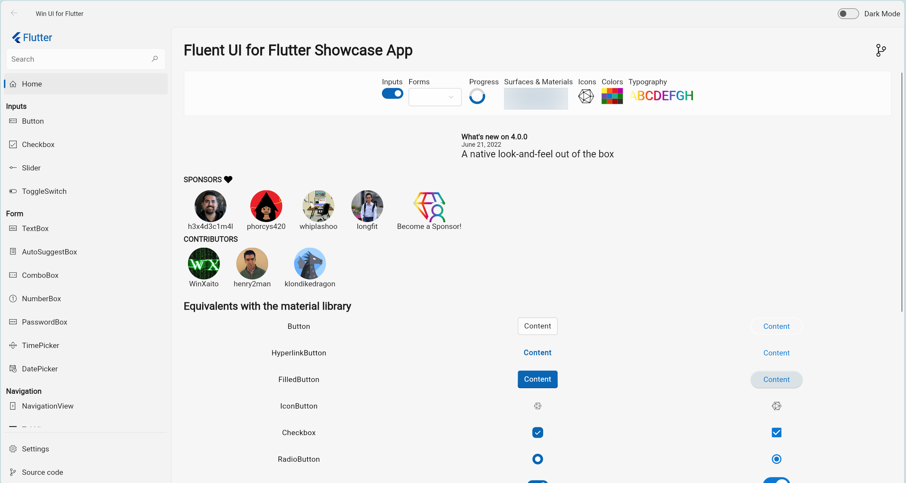Open whiplashoo sponsor avatar

pos(318,206)
